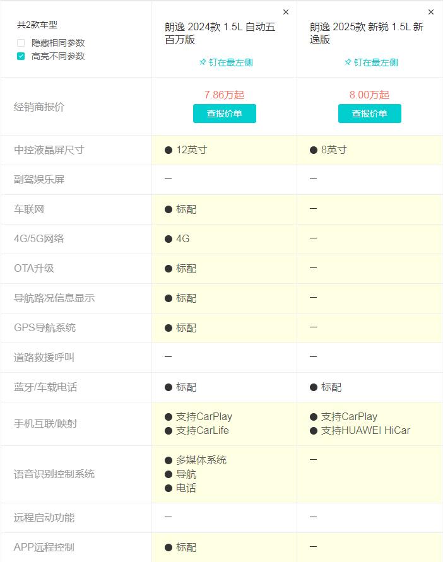Pin 朗逸 2025款 新逸版 to the far left

pyautogui.click(x=370, y=62)
